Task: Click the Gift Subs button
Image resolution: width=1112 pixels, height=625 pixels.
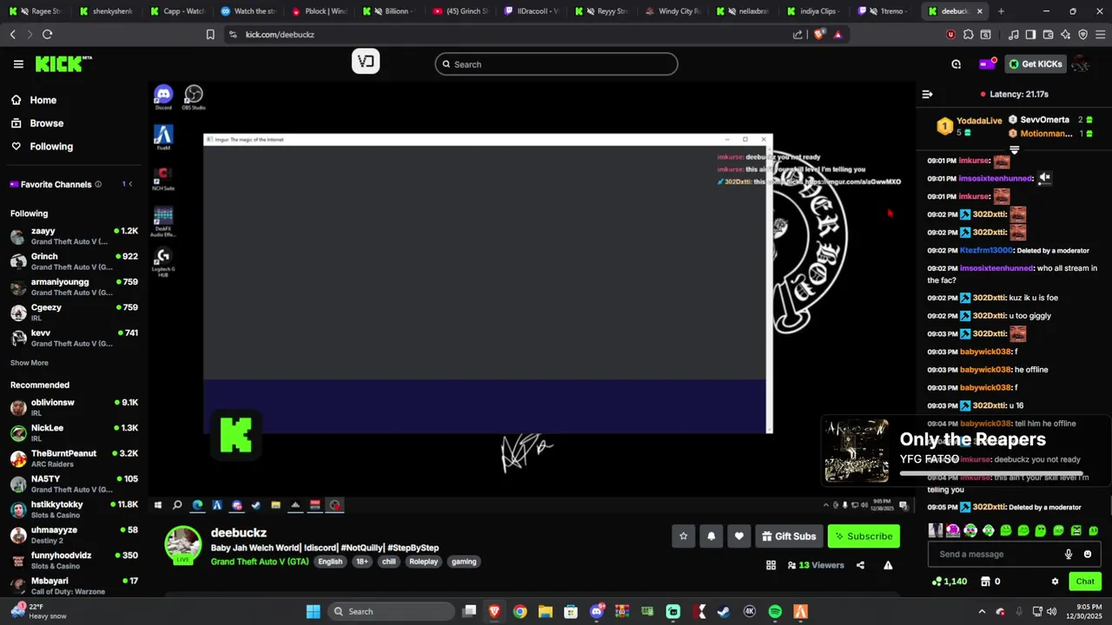Action: (789, 536)
